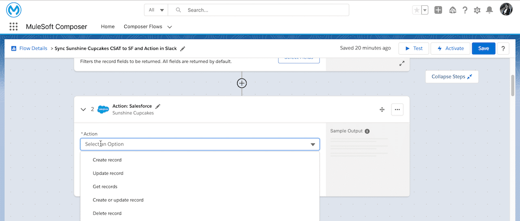The image size is (520, 221).
Task: Click the Flow Details link
Action: (33, 48)
